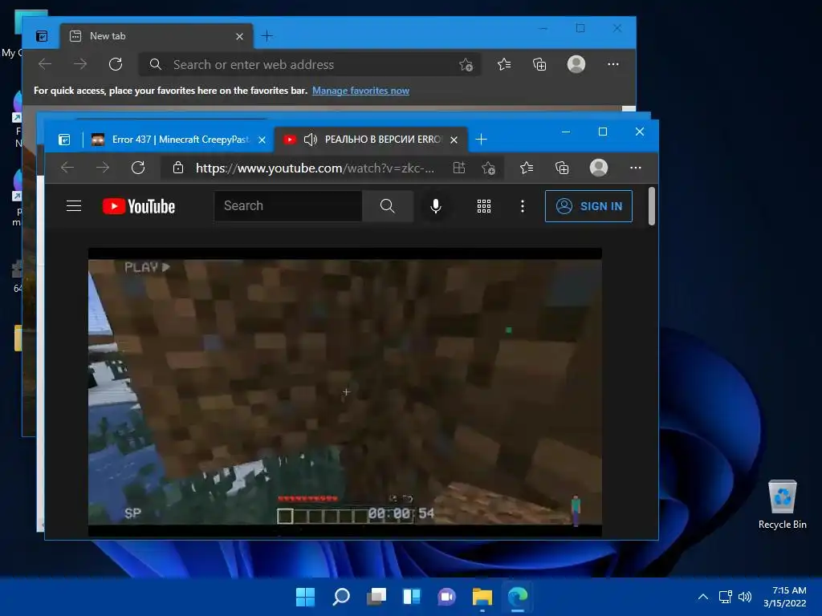This screenshot has height=616, width=822.
Task: Switch to Error 437 Minecraft CreepyPasta tab
Action: [x=178, y=140]
